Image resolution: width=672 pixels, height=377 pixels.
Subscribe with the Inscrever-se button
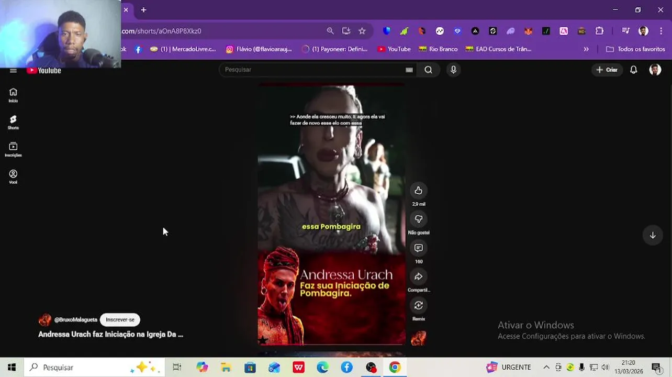coord(120,319)
